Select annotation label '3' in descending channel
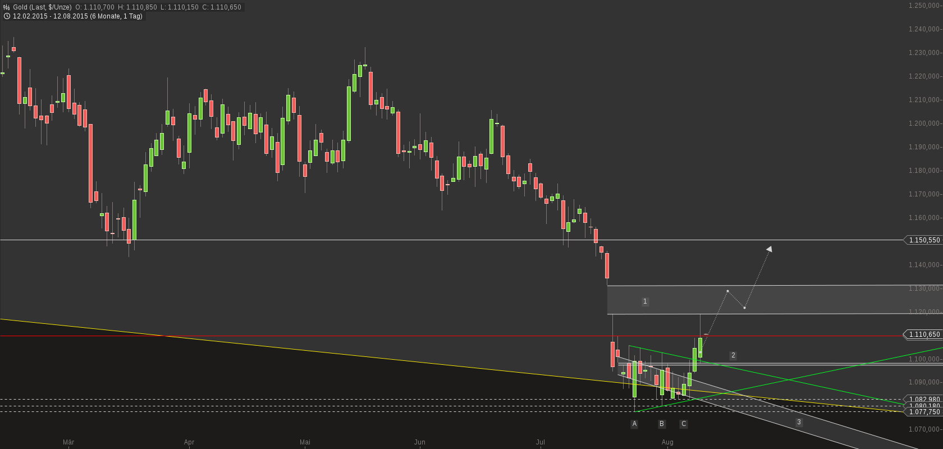The image size is (943, 449). 799,422
